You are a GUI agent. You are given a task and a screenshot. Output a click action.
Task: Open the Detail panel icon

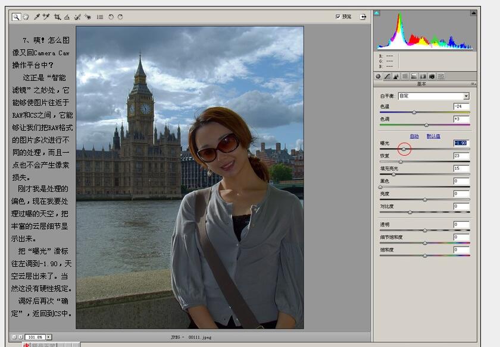(396, 75)
